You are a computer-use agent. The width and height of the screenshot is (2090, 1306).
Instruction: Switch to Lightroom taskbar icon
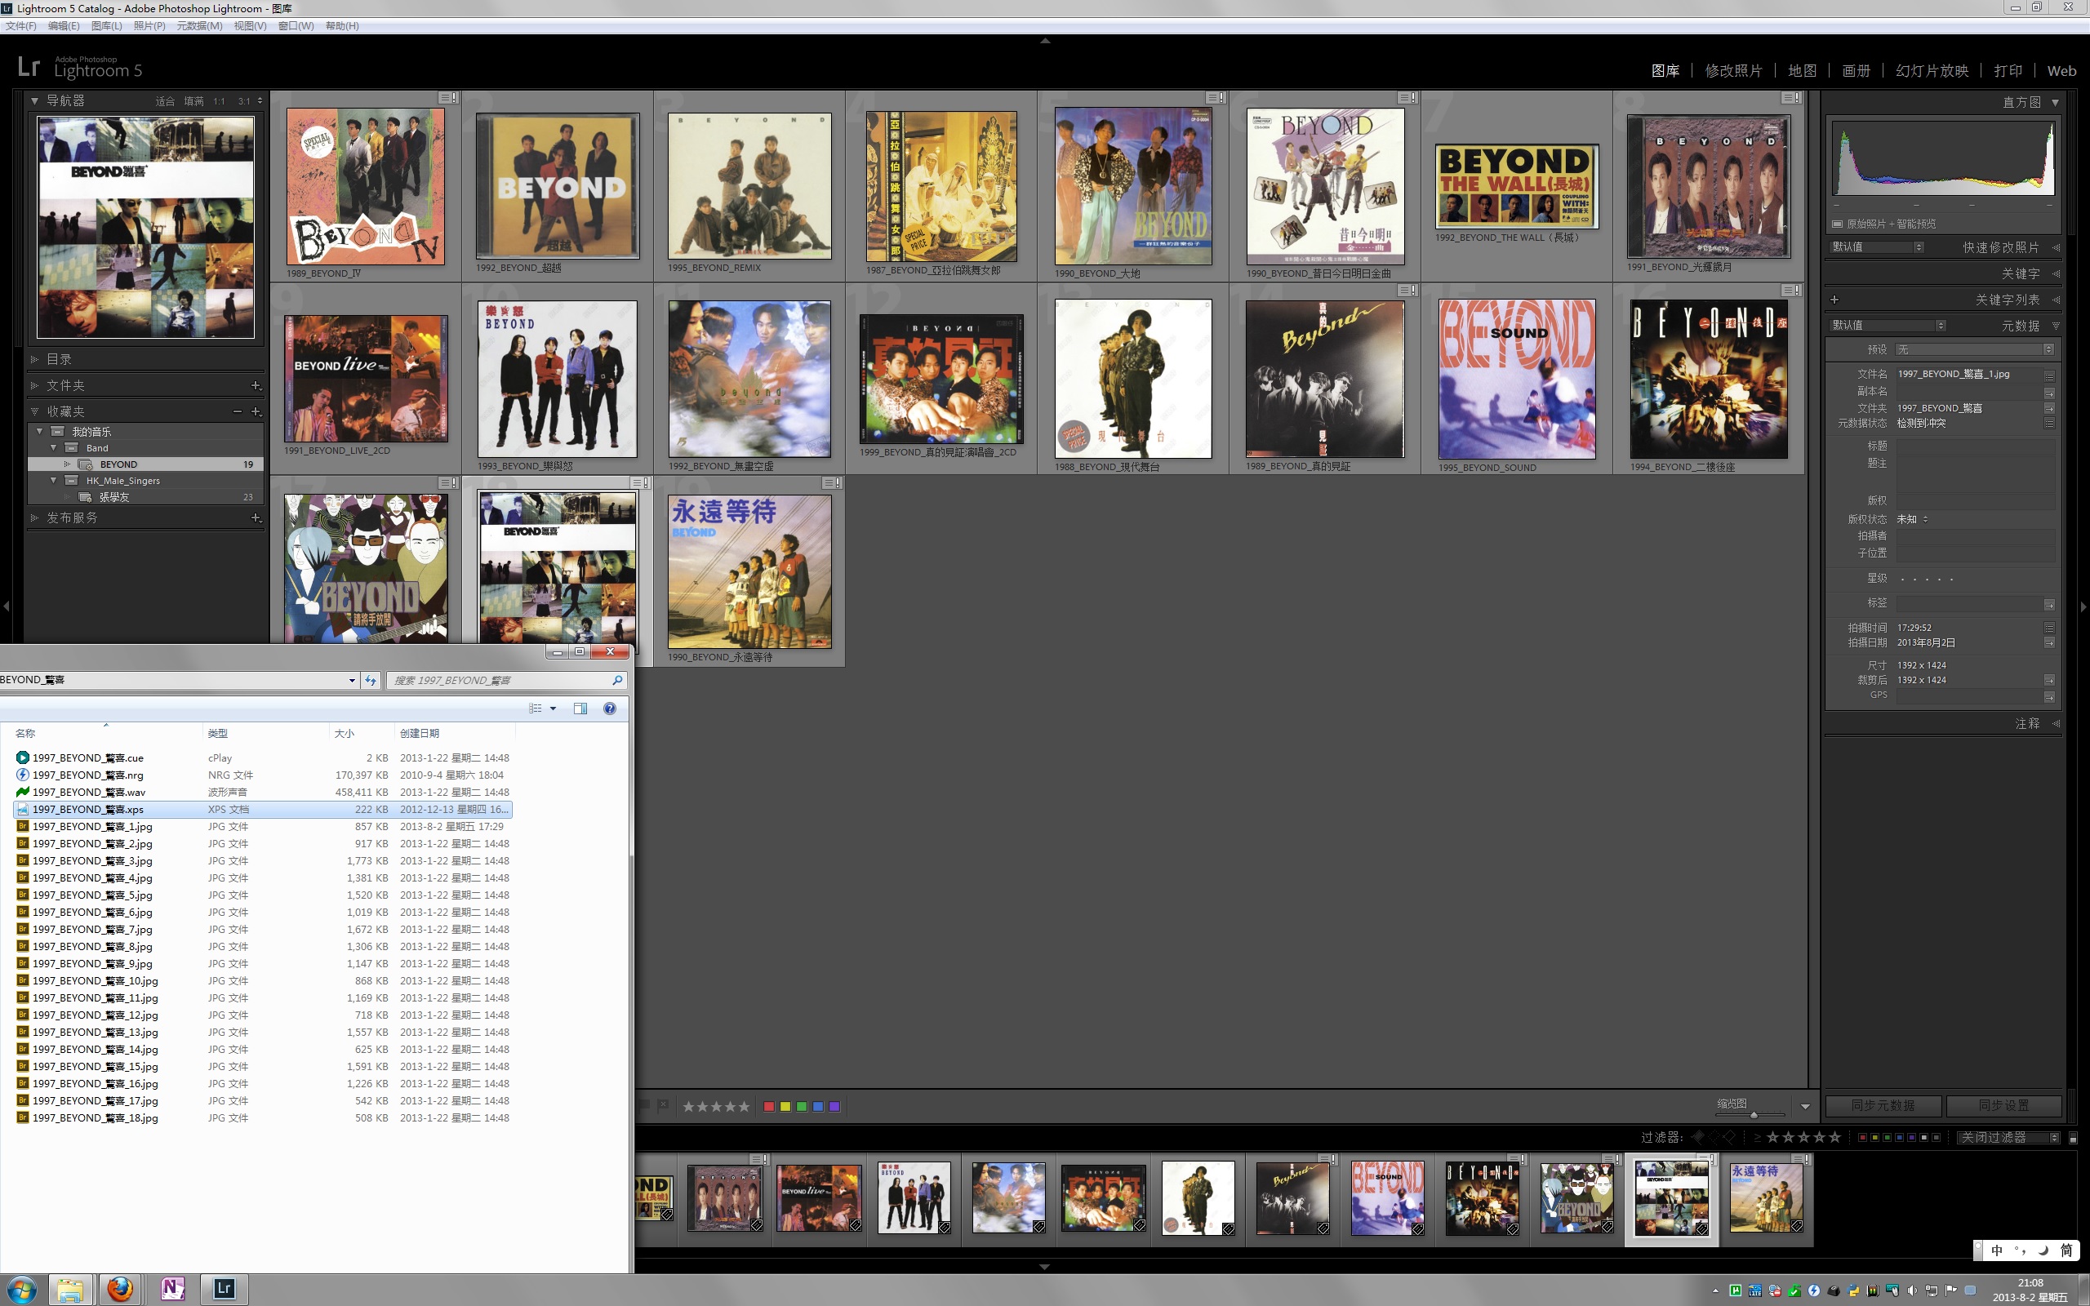(x=224, y=1289)
